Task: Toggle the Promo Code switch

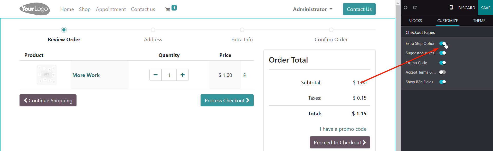Action: 442,63
